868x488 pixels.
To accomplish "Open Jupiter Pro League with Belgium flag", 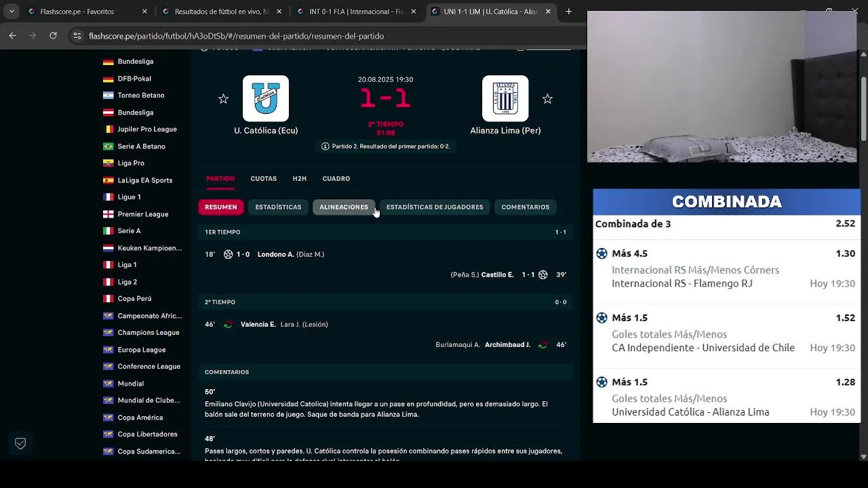I will point(147,129).
